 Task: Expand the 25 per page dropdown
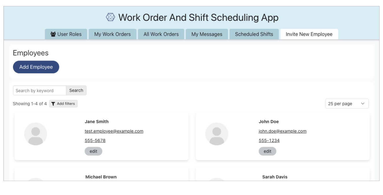(347, 104)
